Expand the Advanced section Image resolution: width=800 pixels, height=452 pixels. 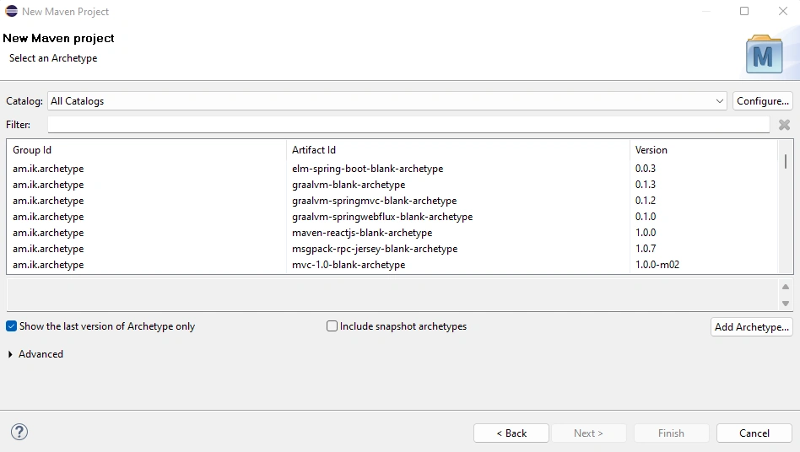coord(10,354)
